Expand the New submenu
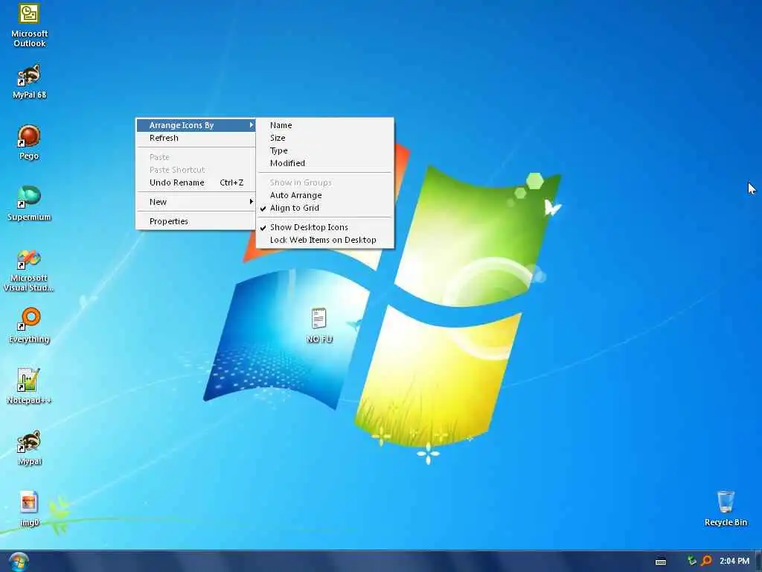The image size is (762, 572). 196,202
